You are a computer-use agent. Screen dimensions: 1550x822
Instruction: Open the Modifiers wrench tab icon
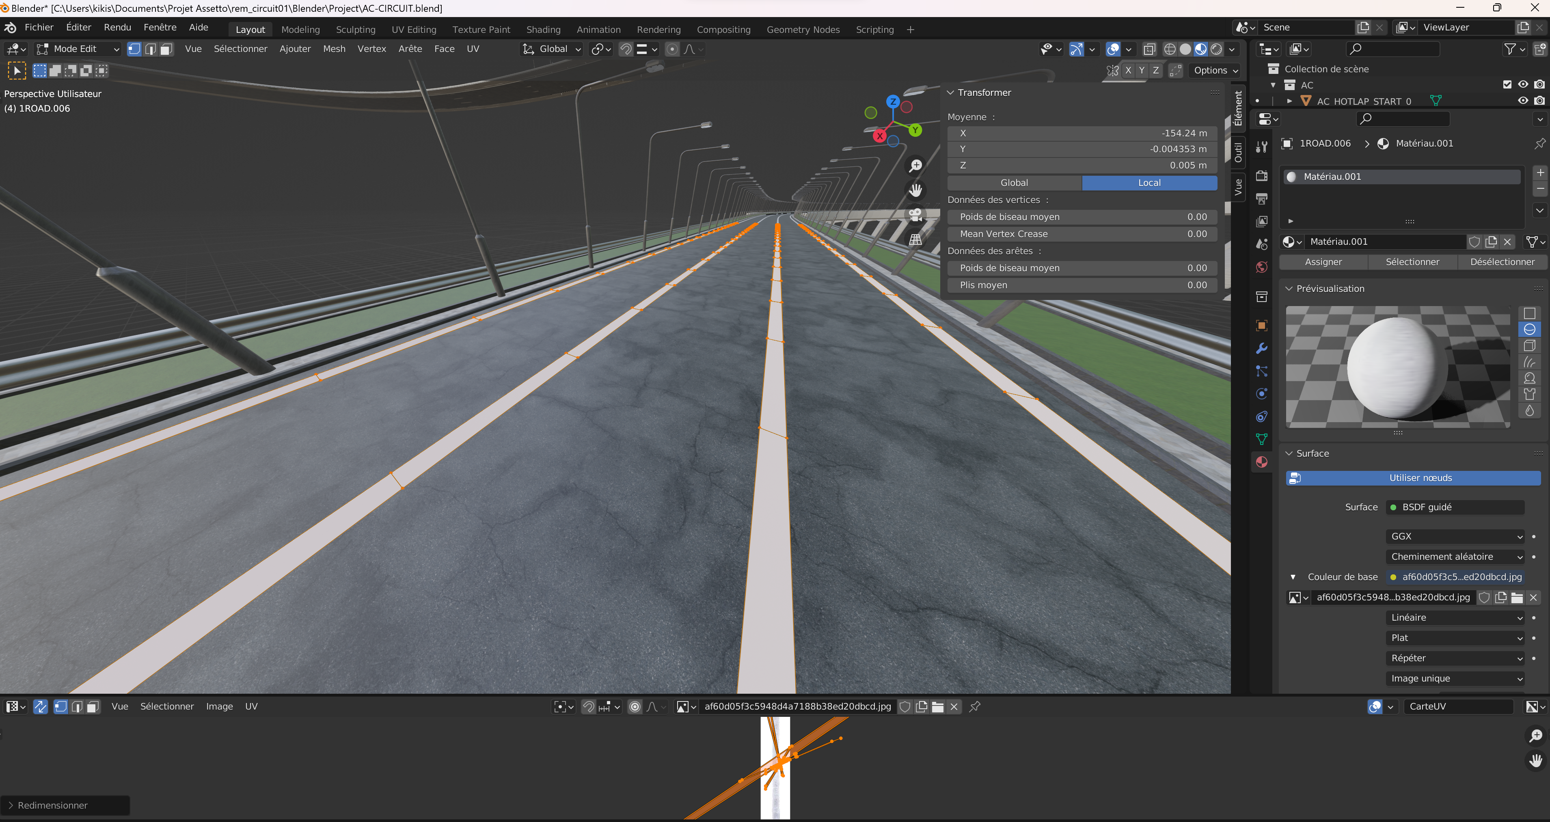1262,348
